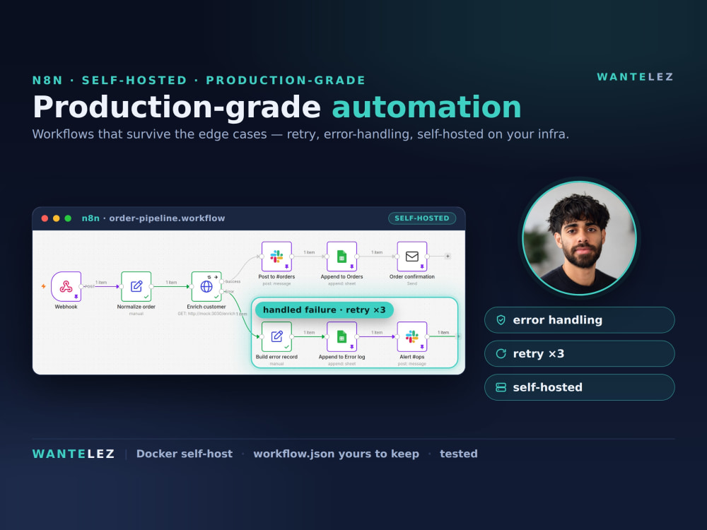Viewport: 707px width, 530px height.
Task: Click the handled failure · retry ×3 label
Action: (325, 310)
